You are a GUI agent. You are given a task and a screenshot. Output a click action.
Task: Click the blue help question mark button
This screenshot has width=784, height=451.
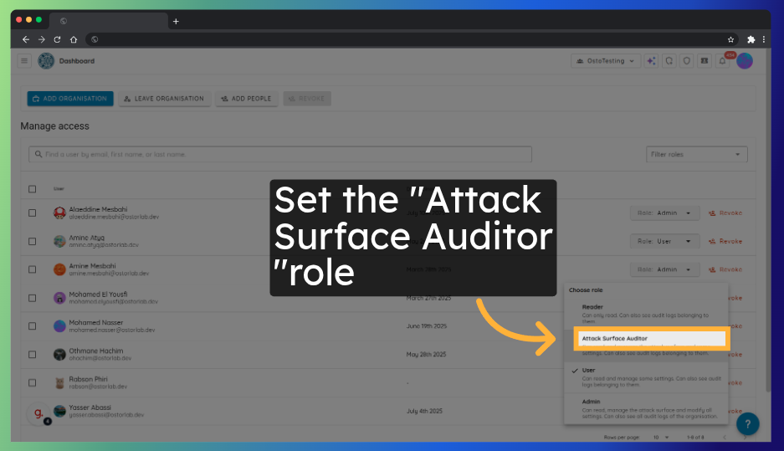(747, 423)
